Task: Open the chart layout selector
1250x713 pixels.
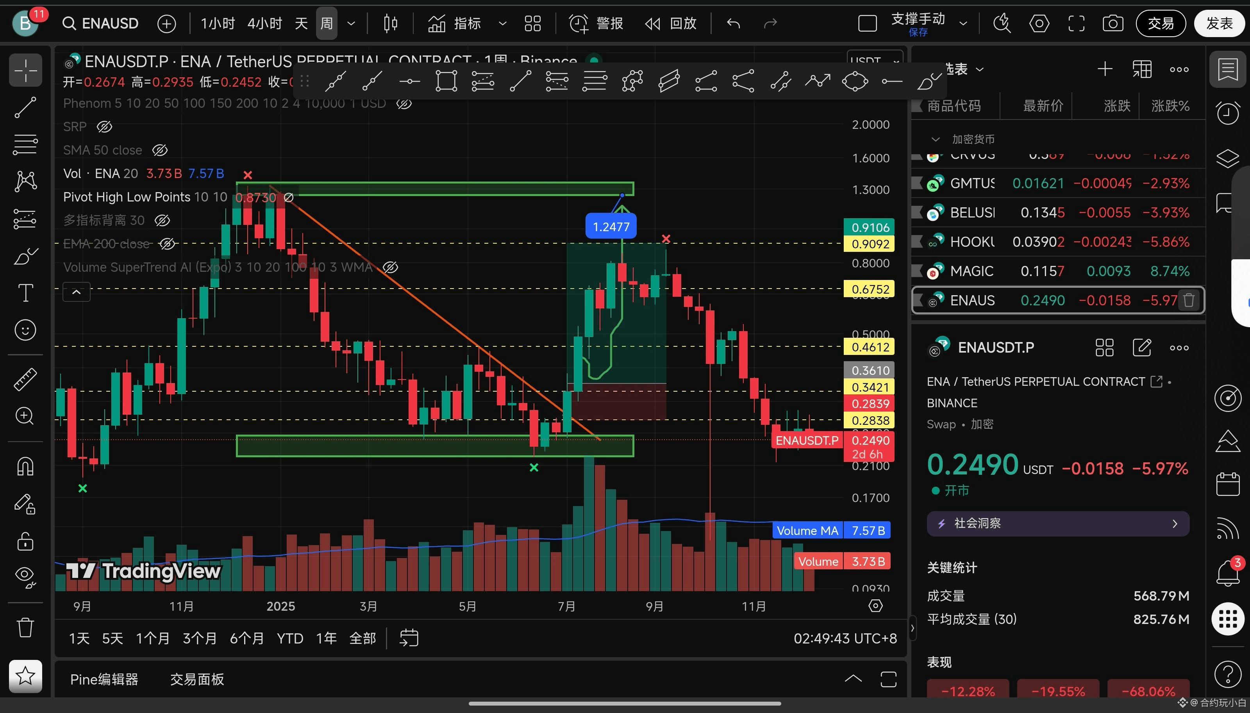Action: tap(868, 23)
